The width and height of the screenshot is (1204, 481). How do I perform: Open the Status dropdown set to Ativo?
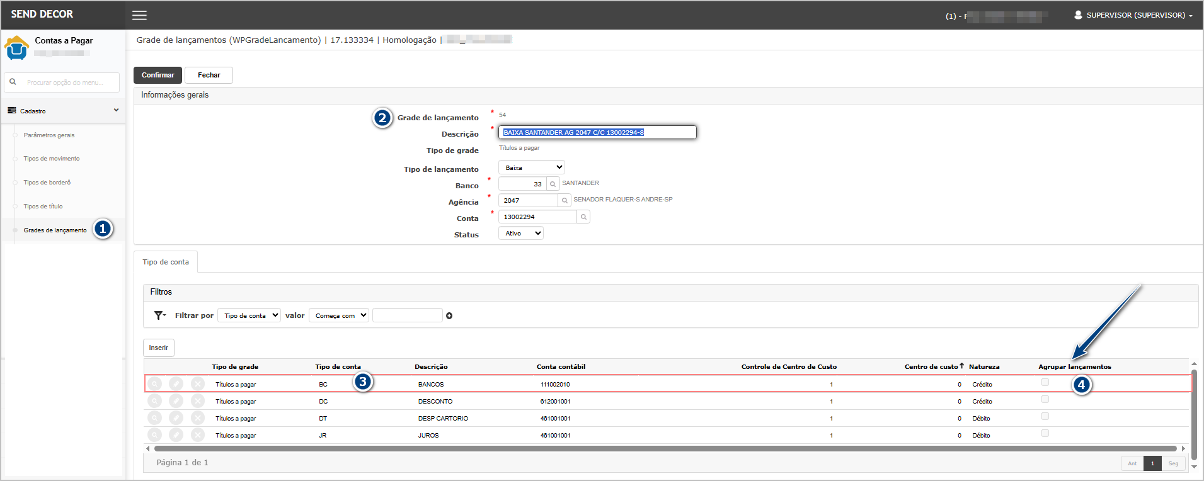[520, 234]
